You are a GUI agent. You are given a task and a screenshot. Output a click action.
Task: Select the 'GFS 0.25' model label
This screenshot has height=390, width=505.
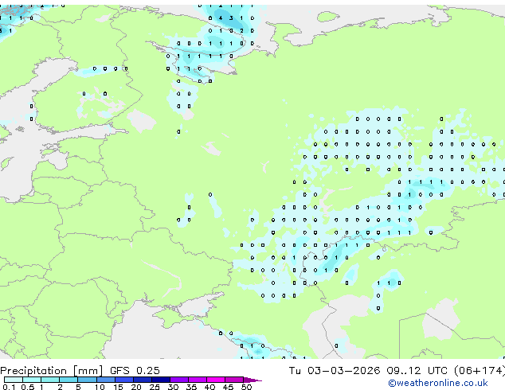click(135, 370)
